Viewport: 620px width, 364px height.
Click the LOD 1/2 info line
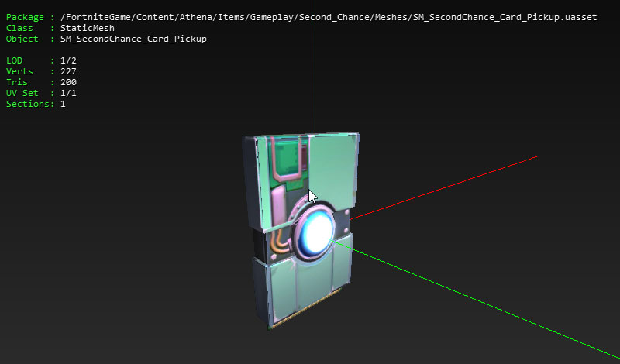[41, 60]
